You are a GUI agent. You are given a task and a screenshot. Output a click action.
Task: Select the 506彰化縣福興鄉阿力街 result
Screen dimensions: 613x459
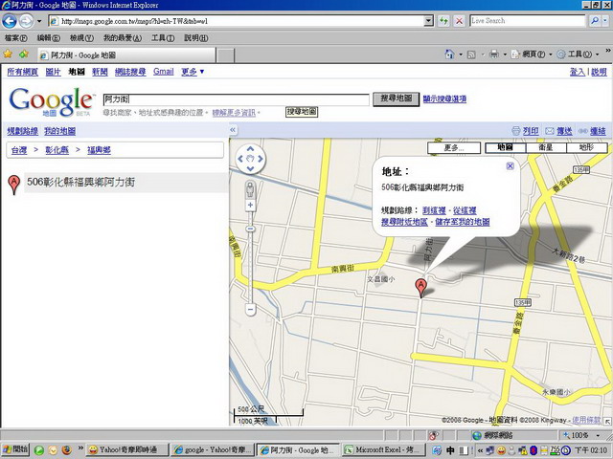tap(80, 182)
